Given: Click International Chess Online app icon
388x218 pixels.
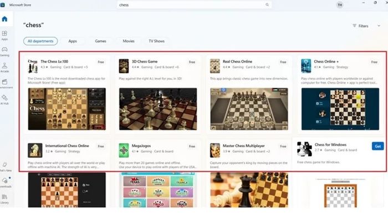Looking at the screenshot, I should 35,150.
